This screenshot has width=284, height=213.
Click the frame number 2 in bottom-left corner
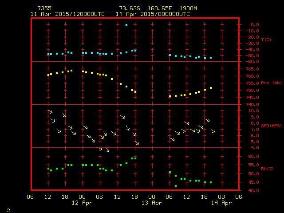tap(8, 209)
